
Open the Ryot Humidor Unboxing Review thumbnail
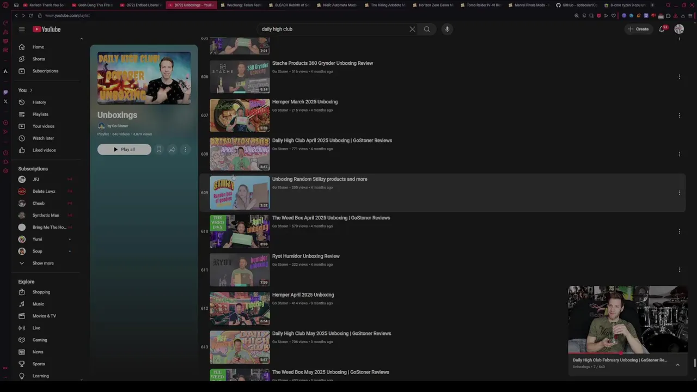tap(240, 270)
